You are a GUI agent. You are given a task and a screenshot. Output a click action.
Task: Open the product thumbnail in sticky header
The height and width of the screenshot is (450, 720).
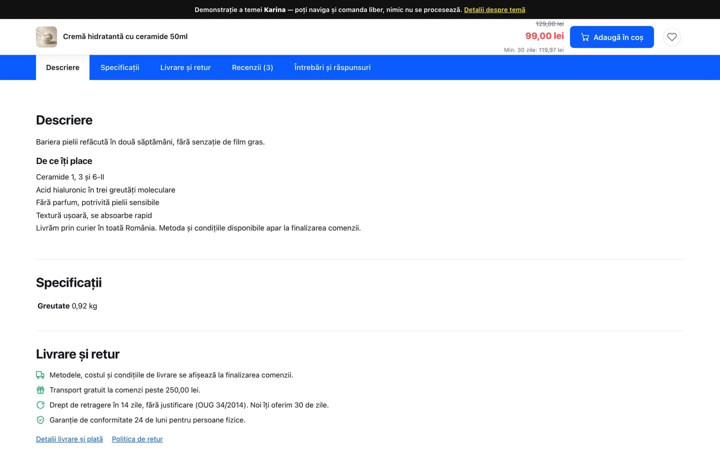(x=46, y=37)
